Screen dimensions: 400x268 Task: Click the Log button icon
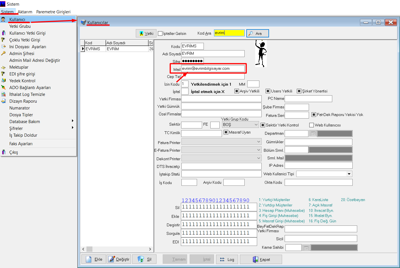[222, 259]
